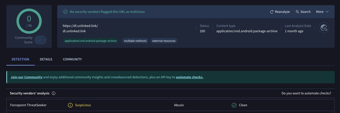
Task: Click the Suspicious result text
Action: [x=83, y=105]
